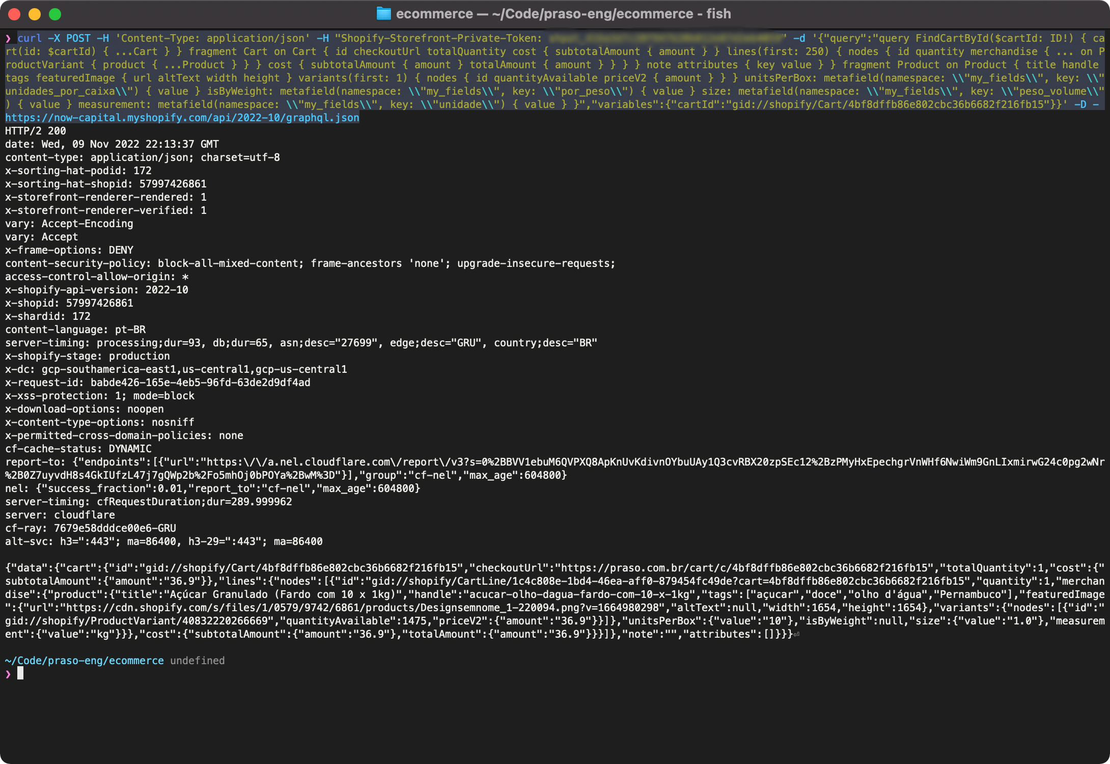The height and width of the screenshot is (764, 1110).
Task: Click the totalQuantity value in the JSON output
Action: point(1039,568)
